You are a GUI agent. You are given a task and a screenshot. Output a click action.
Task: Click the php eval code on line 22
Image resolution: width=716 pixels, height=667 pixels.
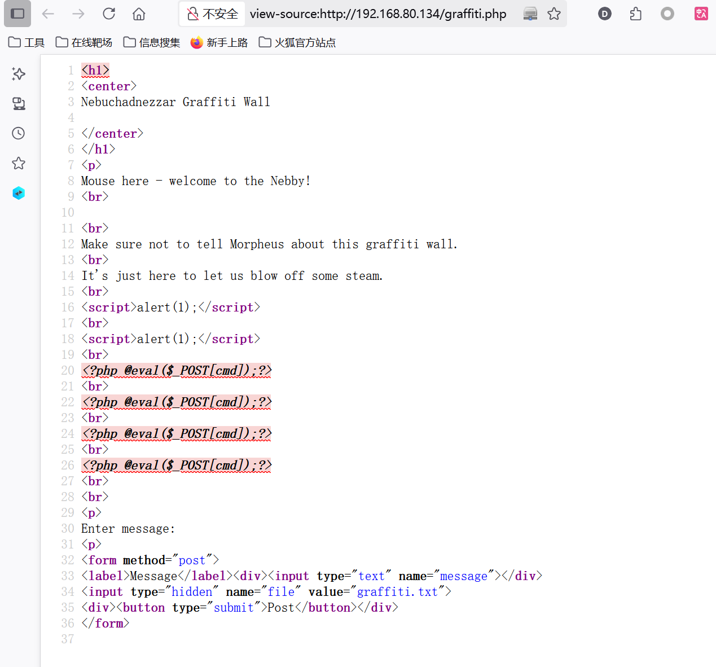click(x=177, y=402)
